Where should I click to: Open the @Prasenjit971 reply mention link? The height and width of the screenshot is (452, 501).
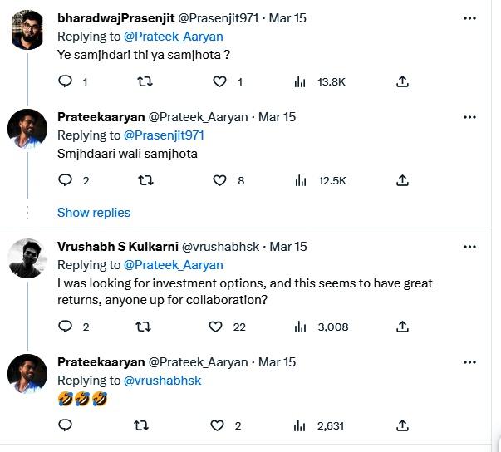[164, 135]
